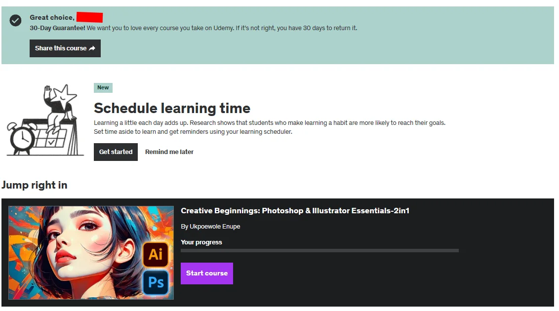Click the green checkmark circle icon
Image resolution: width=559 pixels, height=311 pixels.
(15, 21)
